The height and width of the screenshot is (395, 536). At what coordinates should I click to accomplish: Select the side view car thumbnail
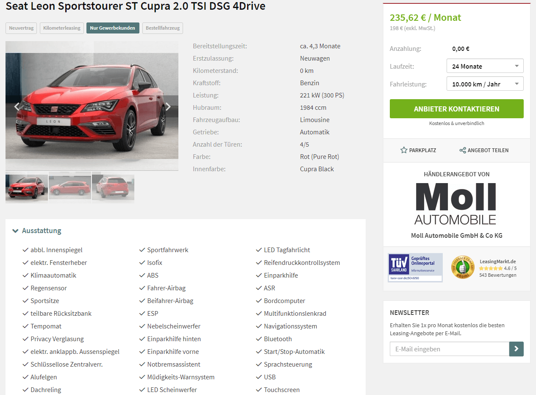click(70, 186)
